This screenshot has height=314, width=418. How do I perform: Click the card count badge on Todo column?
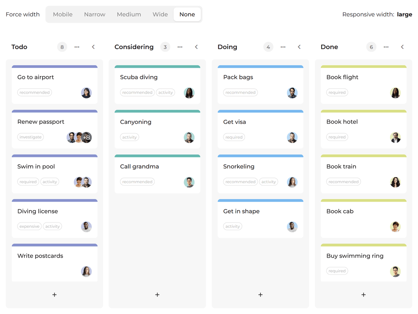click(62, 47)
